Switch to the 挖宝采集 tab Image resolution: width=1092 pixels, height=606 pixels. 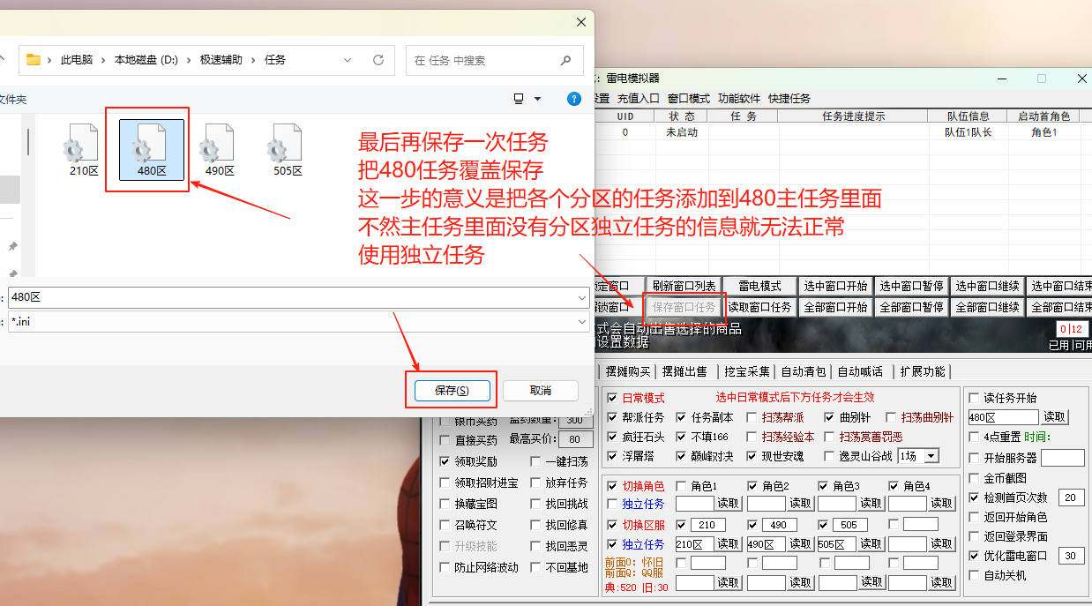coord(747,371)
